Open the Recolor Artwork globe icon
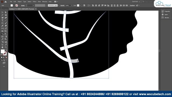This screenshot has width=172, height=97. pyautogui.click(x=84, y=5)
